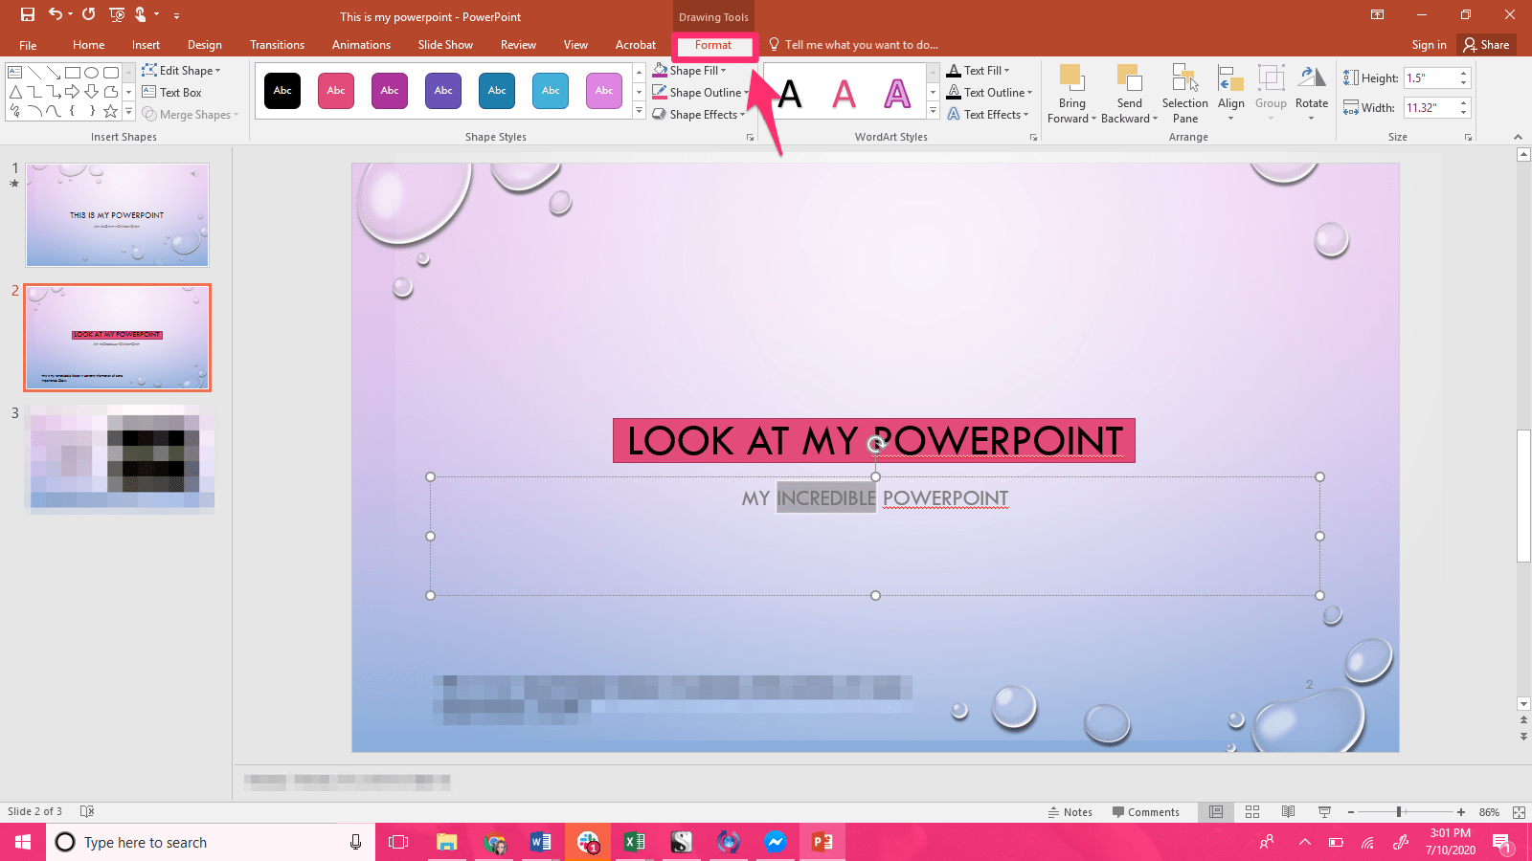Image resolution: width=1532 pixels, height=861 pixels.
Task: Select the pink fill WordArt style A
Action: point(844,93)
